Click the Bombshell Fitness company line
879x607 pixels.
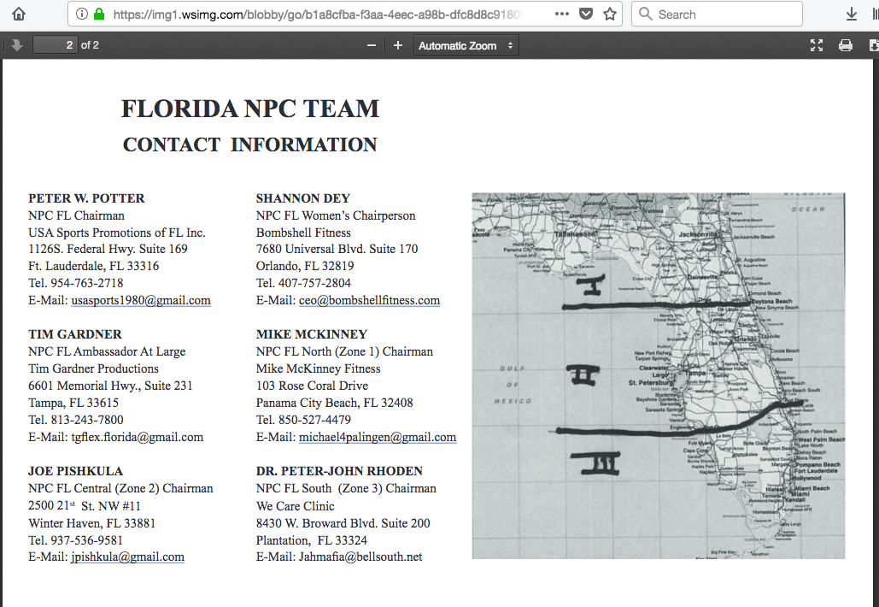click(303, 233)
